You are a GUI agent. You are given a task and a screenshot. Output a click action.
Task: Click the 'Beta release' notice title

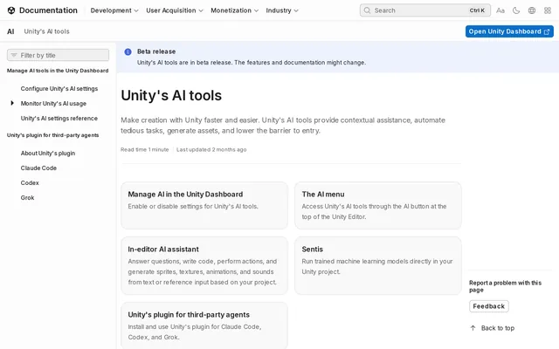click(156, 51)
